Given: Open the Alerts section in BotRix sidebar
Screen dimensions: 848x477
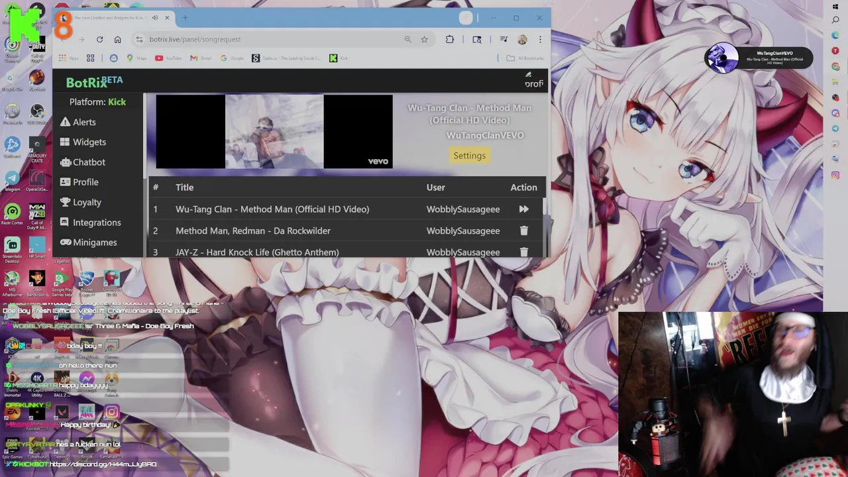Looking at the screenshot, I should point(78,122).
